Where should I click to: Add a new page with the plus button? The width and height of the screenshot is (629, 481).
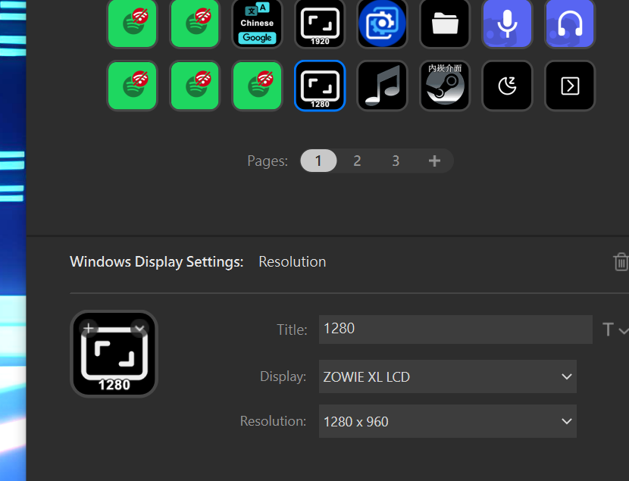pyautogui.click(x=433, y=161)
